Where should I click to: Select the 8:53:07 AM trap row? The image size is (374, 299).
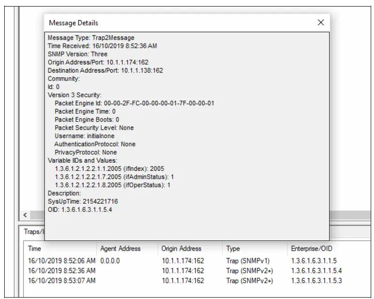click(61, 281)
